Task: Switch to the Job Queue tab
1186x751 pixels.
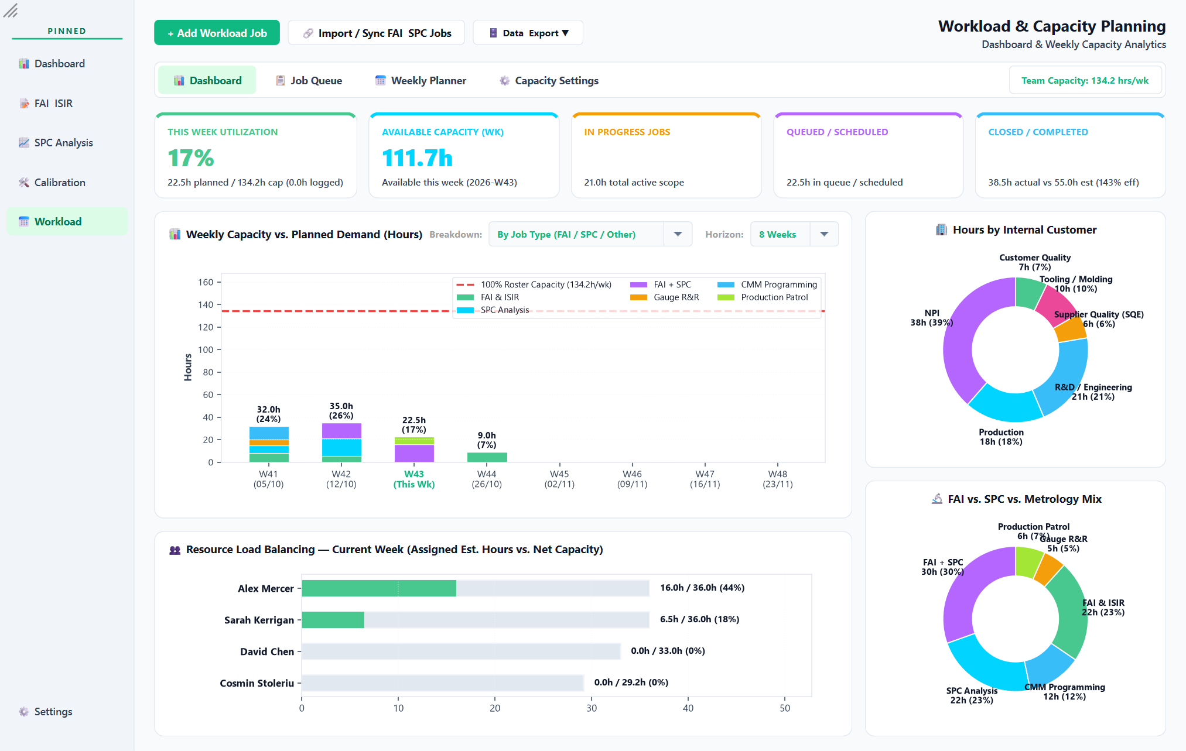Action: 309,80
